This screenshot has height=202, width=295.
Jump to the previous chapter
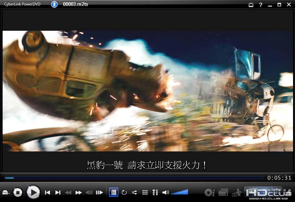47,192
